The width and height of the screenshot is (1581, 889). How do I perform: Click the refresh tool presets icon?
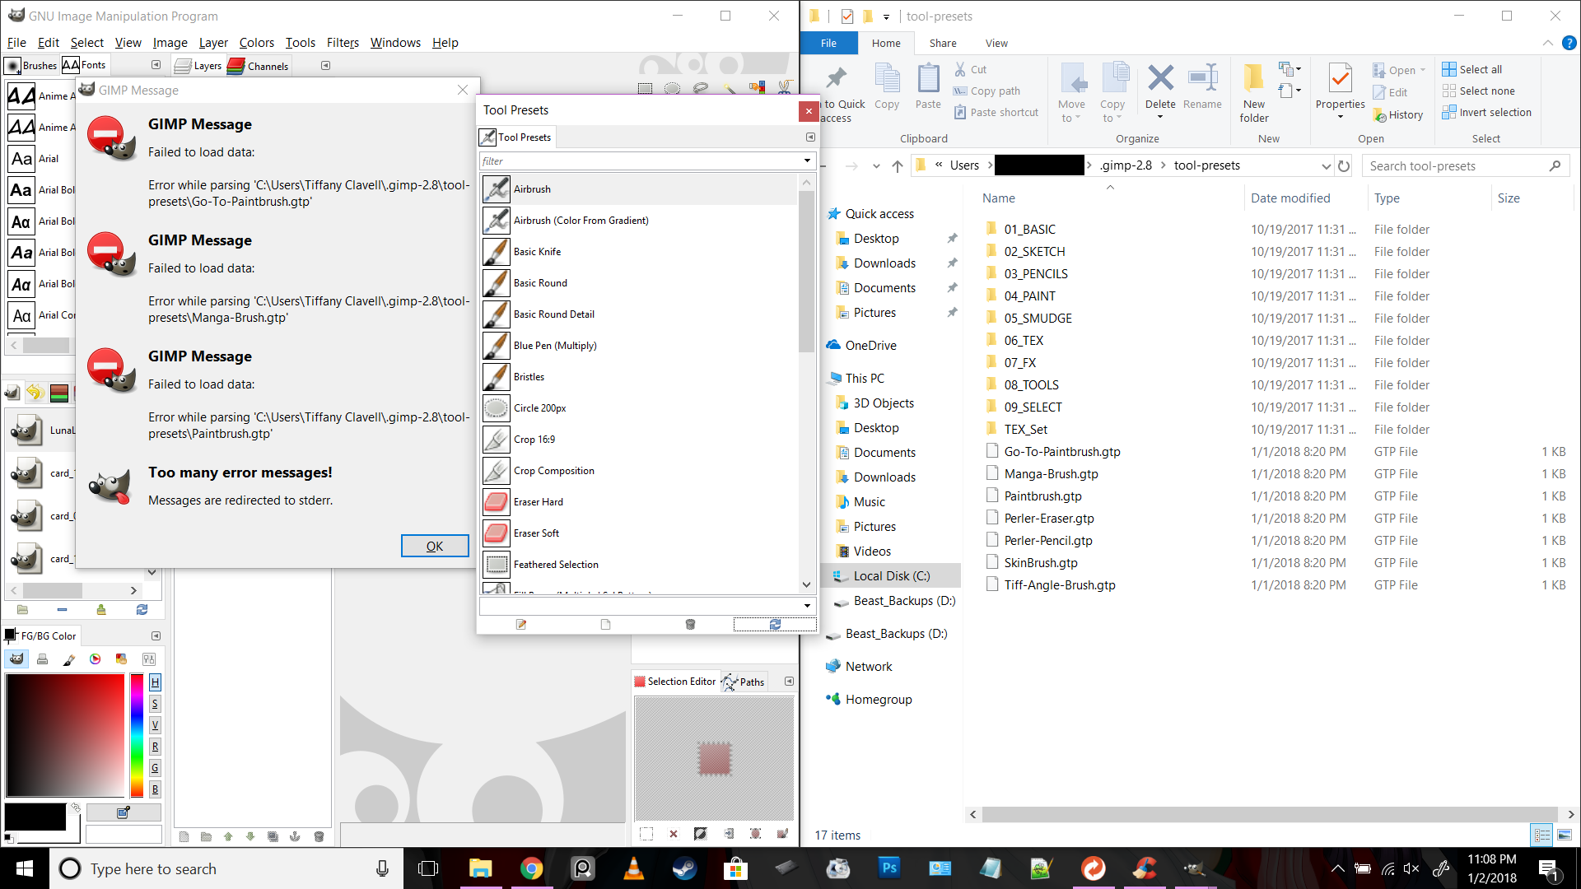click(x=775, y=625)
